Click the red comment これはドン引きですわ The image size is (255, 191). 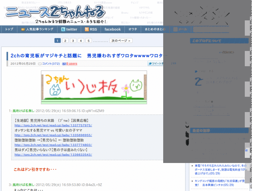click(35, 169)
